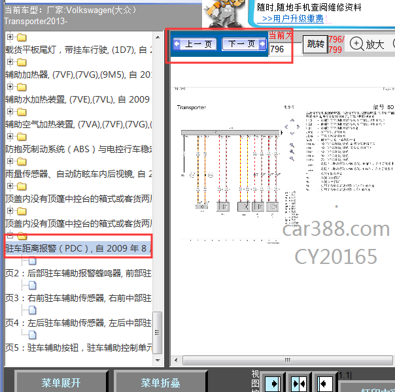Click the page icon for 页5
The height and width of the screenshot is (392, 395).
tap(33, 335)
